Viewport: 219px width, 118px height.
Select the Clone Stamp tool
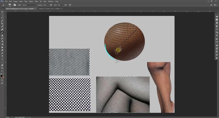[x=2, y=35]
